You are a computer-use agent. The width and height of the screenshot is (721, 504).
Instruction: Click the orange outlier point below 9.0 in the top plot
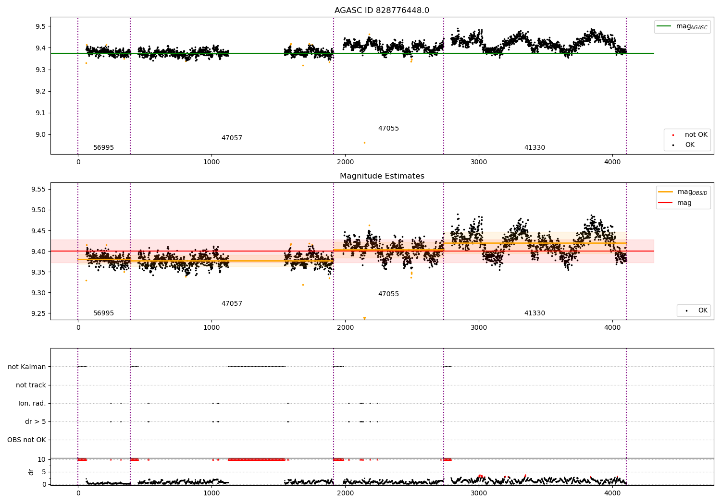coord(364,143)
